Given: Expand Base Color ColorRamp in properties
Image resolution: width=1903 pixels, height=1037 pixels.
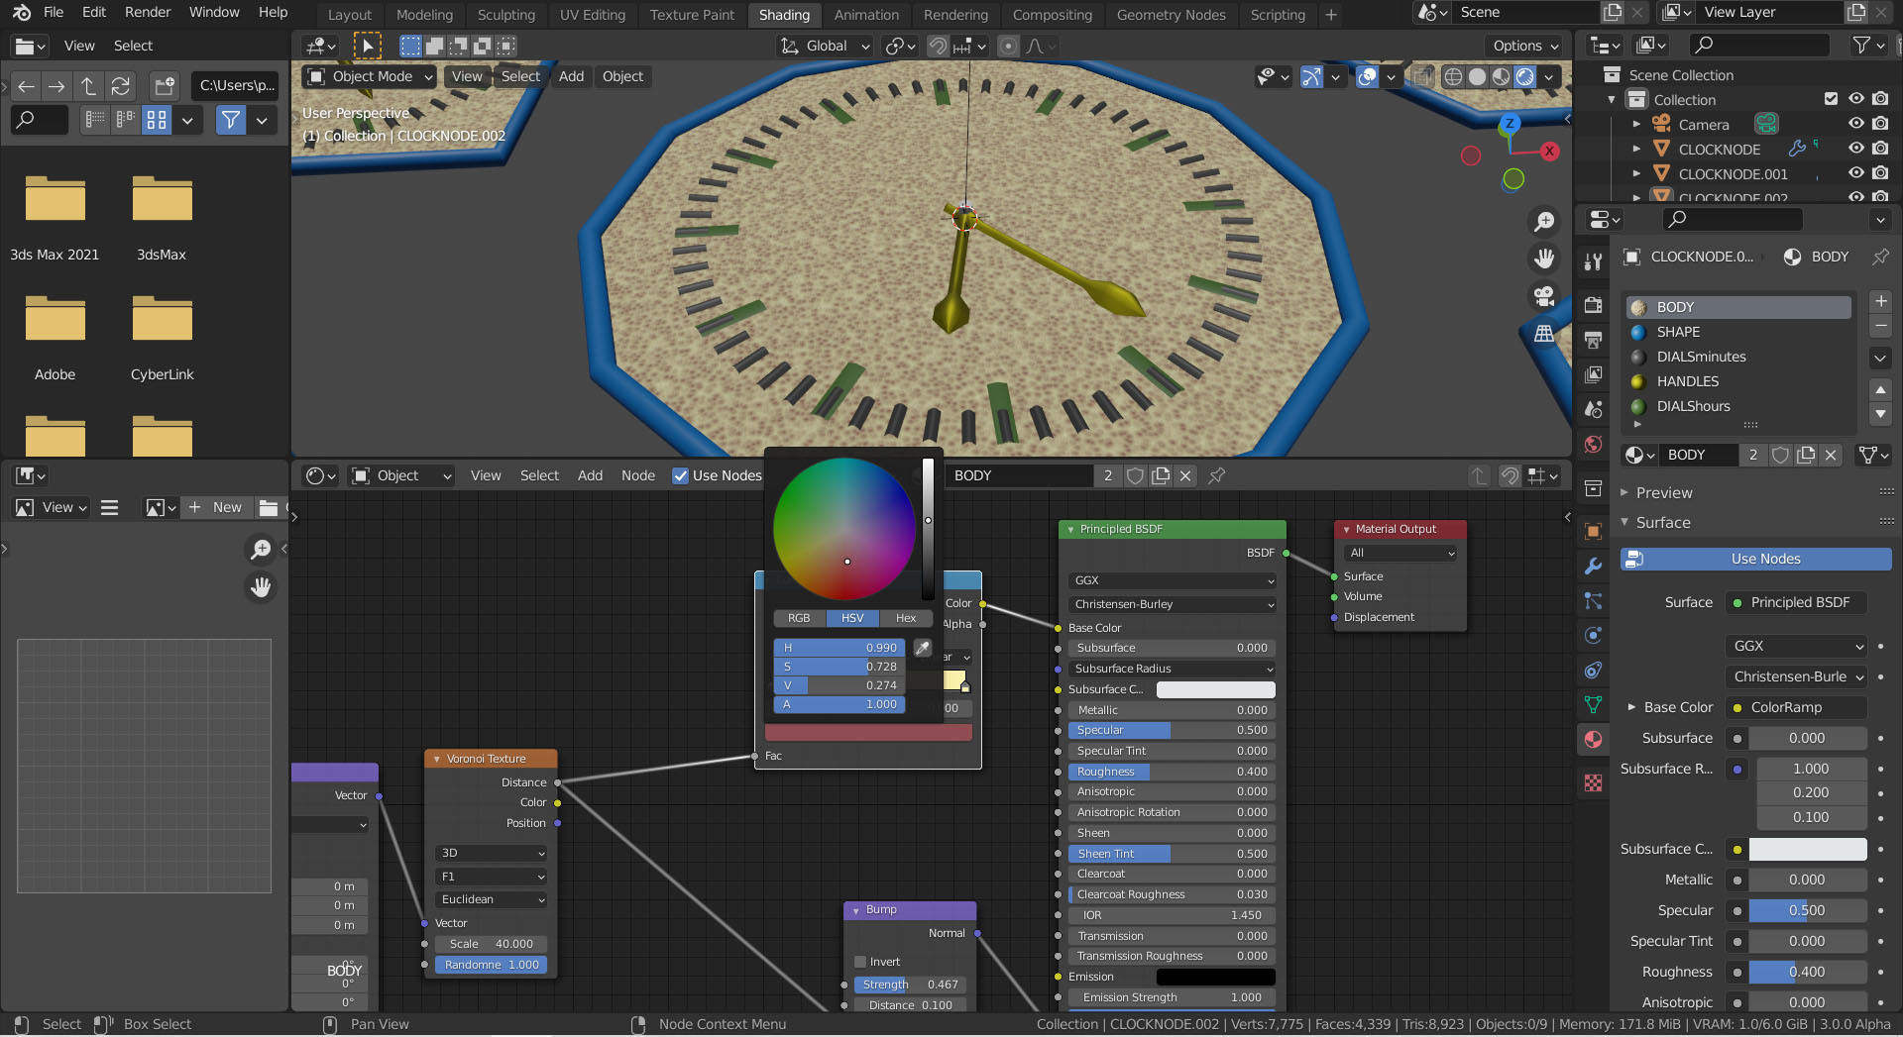Looking at the screenshot, I should 1631,707.
